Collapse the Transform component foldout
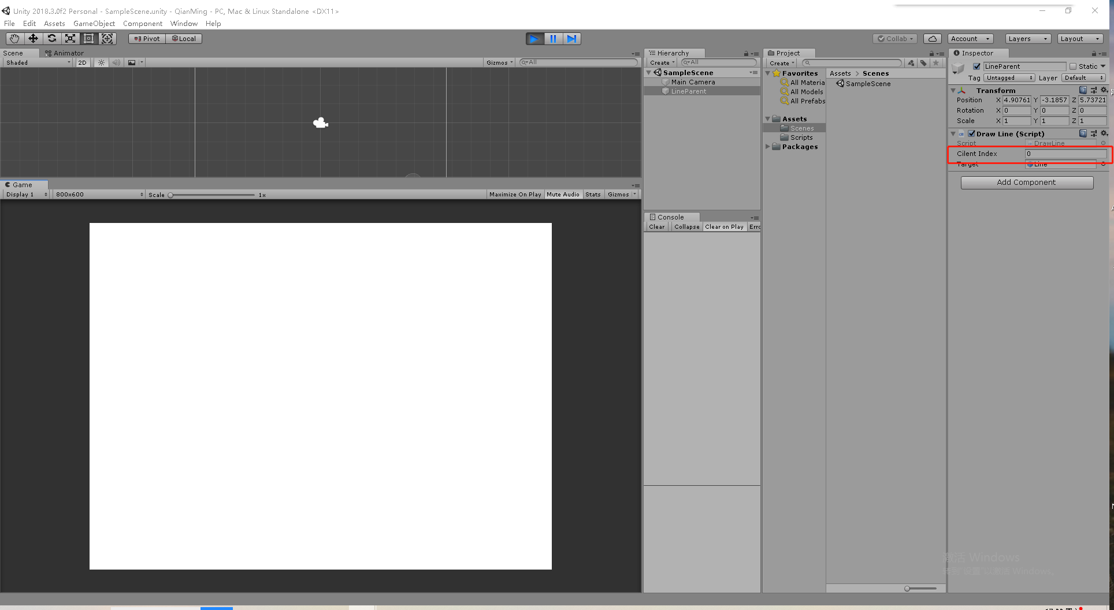Screen dimensions: 1114x610 [x=953, y=91]
